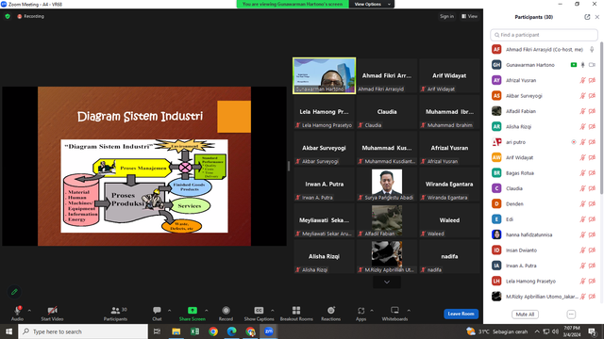
Task: Select Surya Pangestu Abadi's video tile
Action: [387, 185]
